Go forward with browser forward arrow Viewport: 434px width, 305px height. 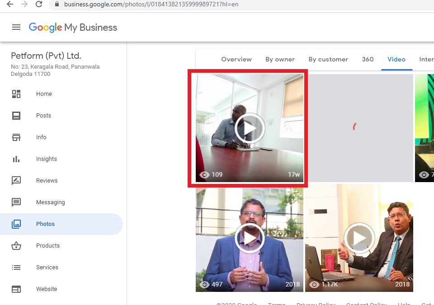[x=24, y=4]
